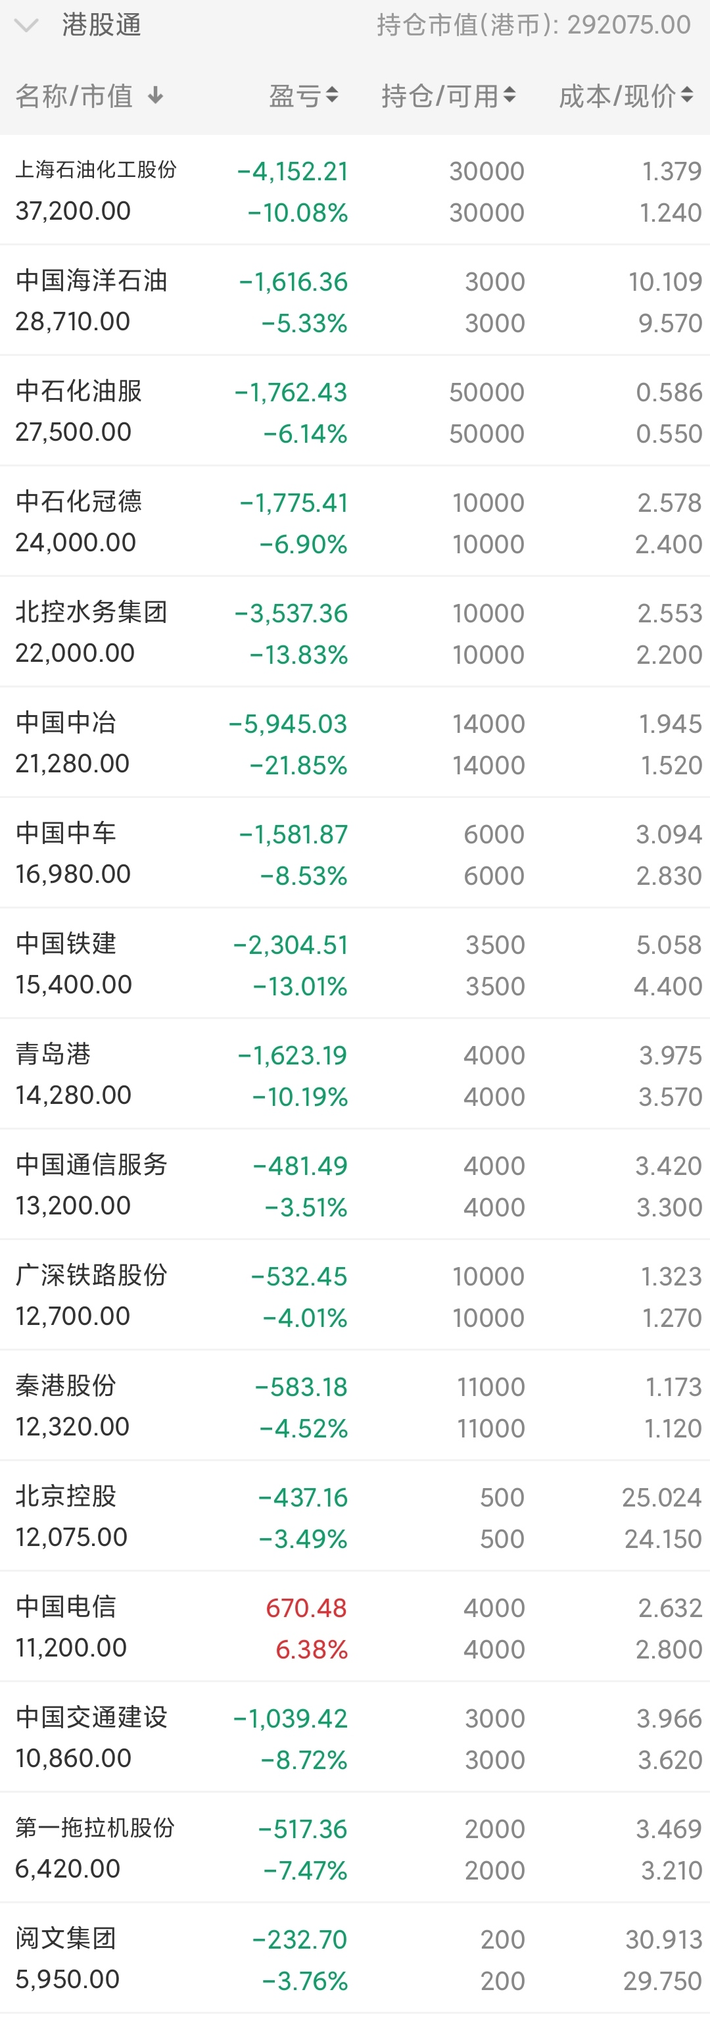Click the sort arrows next to 盈亏
The image size is (710, 2021).
coord(332,95)
